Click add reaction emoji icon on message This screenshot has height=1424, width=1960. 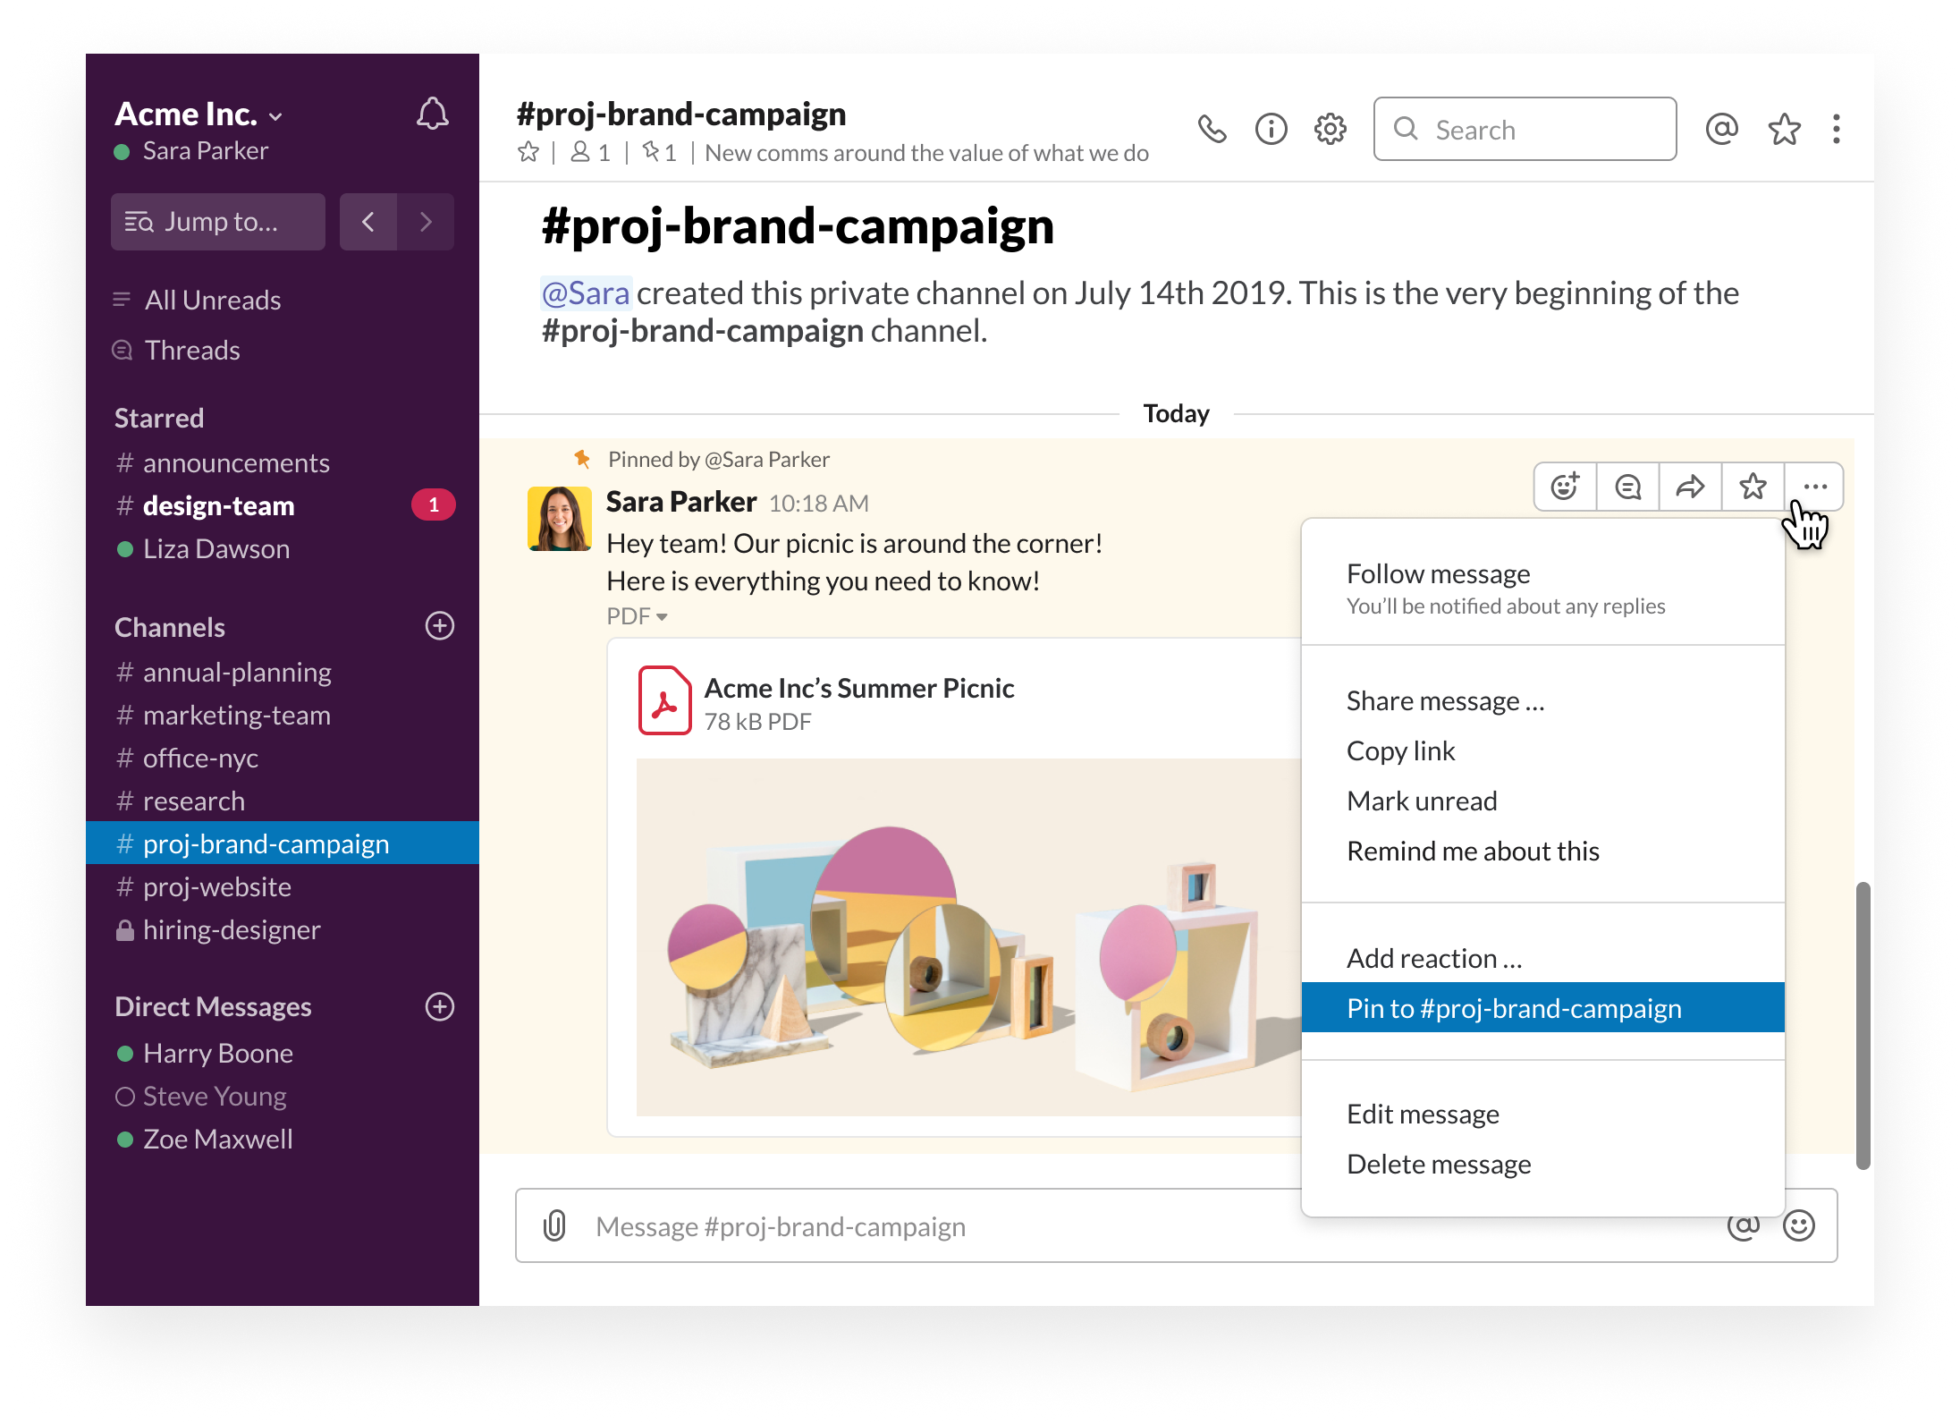[x=1565, y=487]
